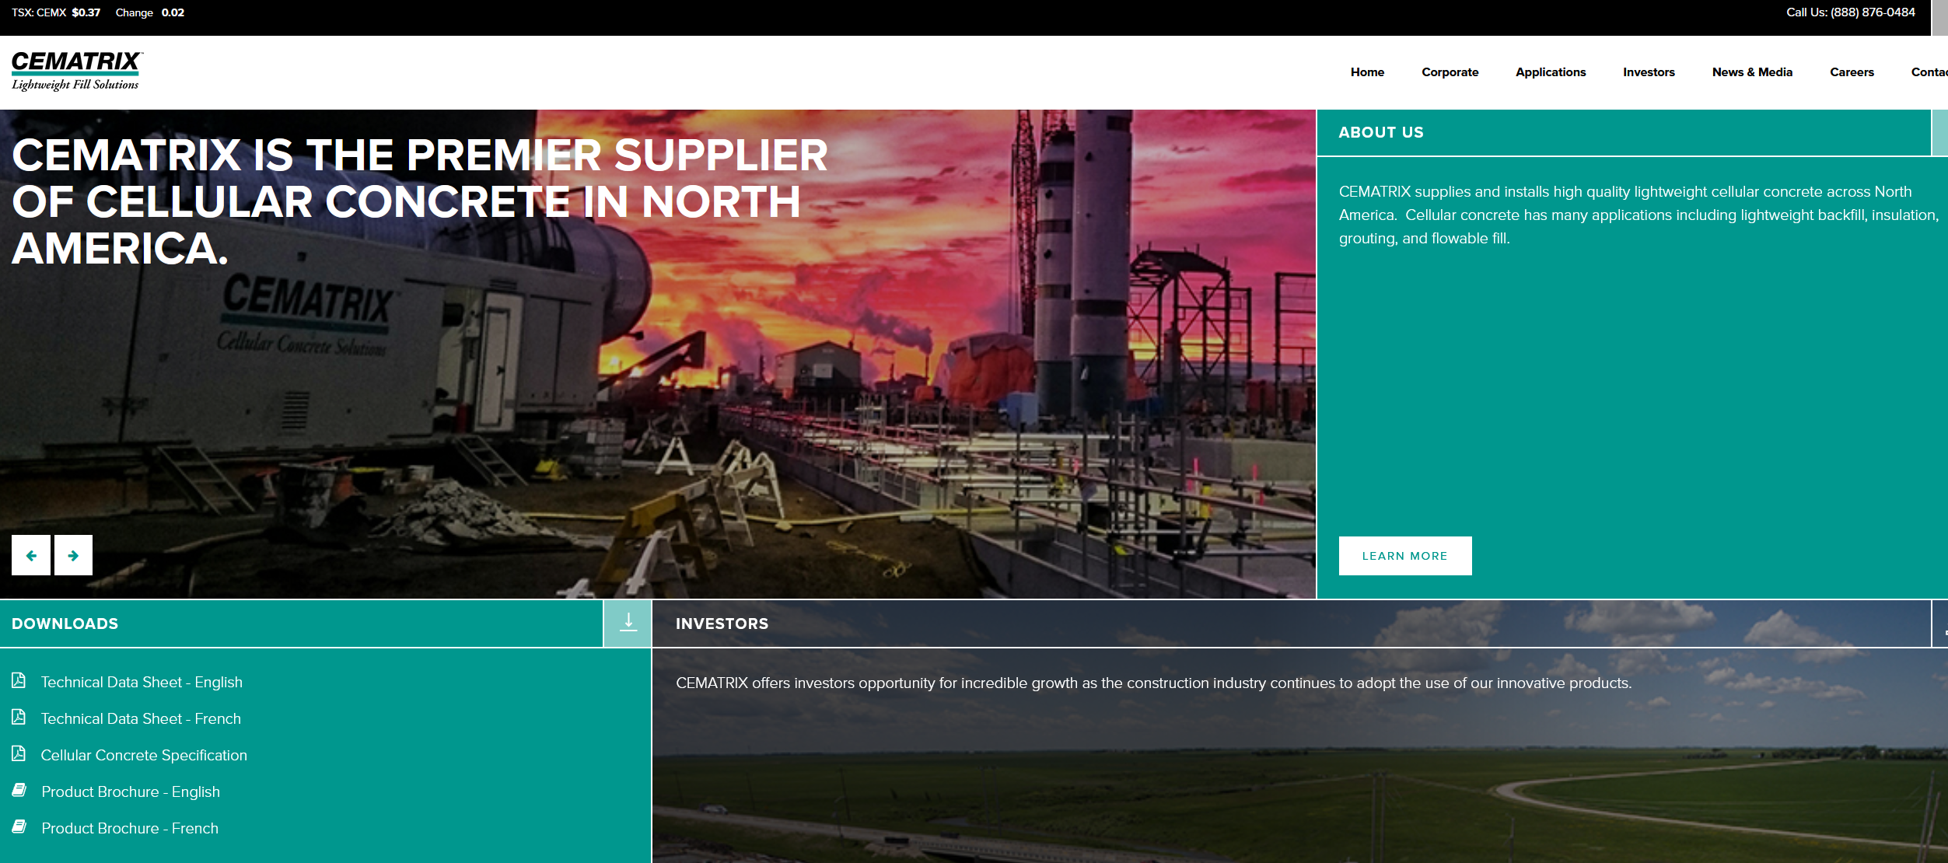Click the Home navigation link
The image size is (1948, 863).
1367,72
